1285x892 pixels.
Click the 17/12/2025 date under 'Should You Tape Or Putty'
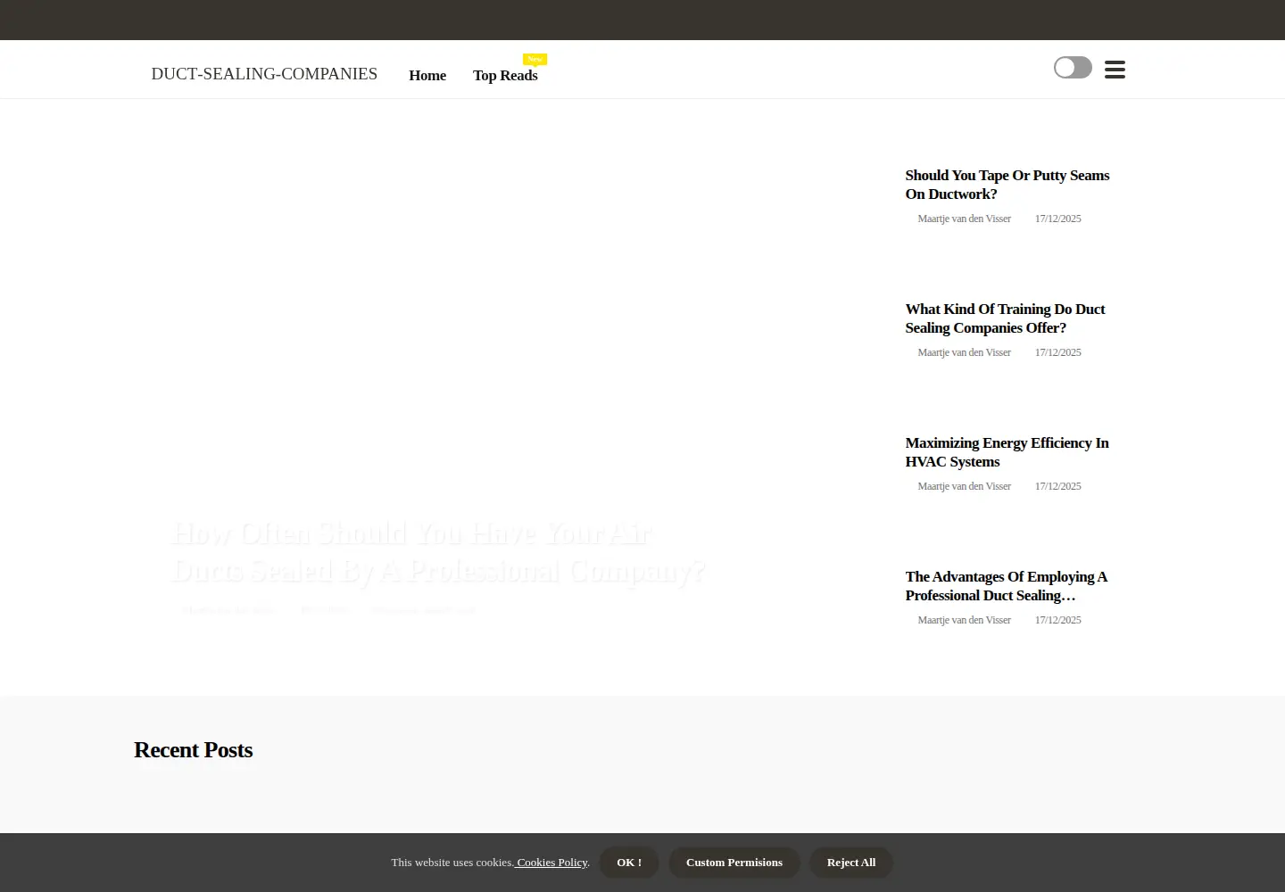coord(1057,219)
